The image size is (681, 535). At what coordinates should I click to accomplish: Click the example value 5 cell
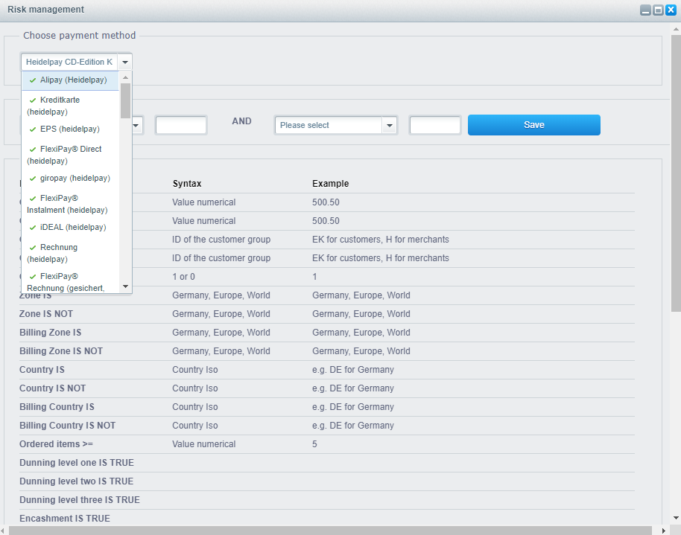tap(314, 444)
